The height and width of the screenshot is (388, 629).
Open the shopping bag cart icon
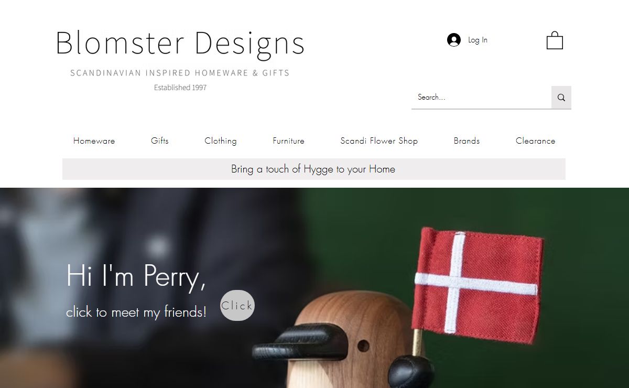click(555, 40)
